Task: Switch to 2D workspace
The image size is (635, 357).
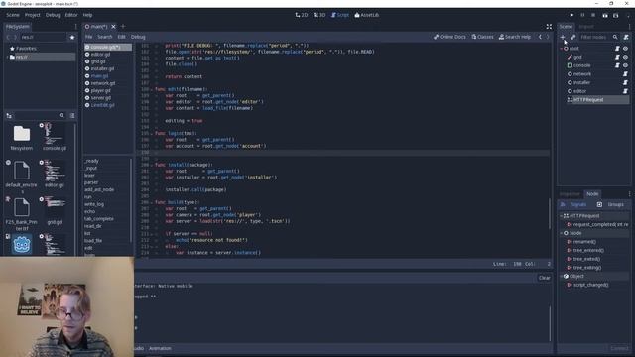Action: click(x=302, y=15)
